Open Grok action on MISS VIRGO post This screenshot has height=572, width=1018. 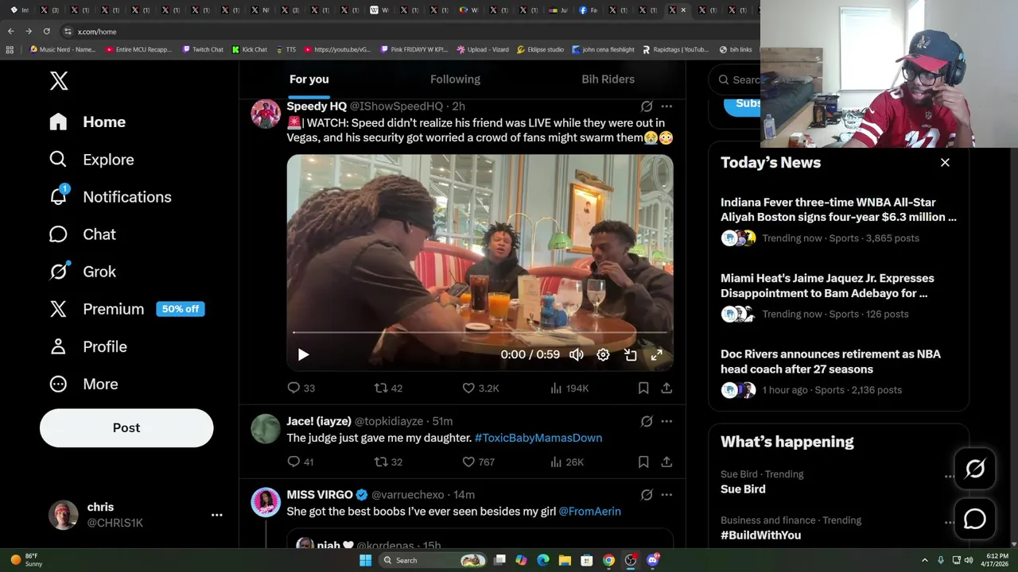tap(647, 495)
